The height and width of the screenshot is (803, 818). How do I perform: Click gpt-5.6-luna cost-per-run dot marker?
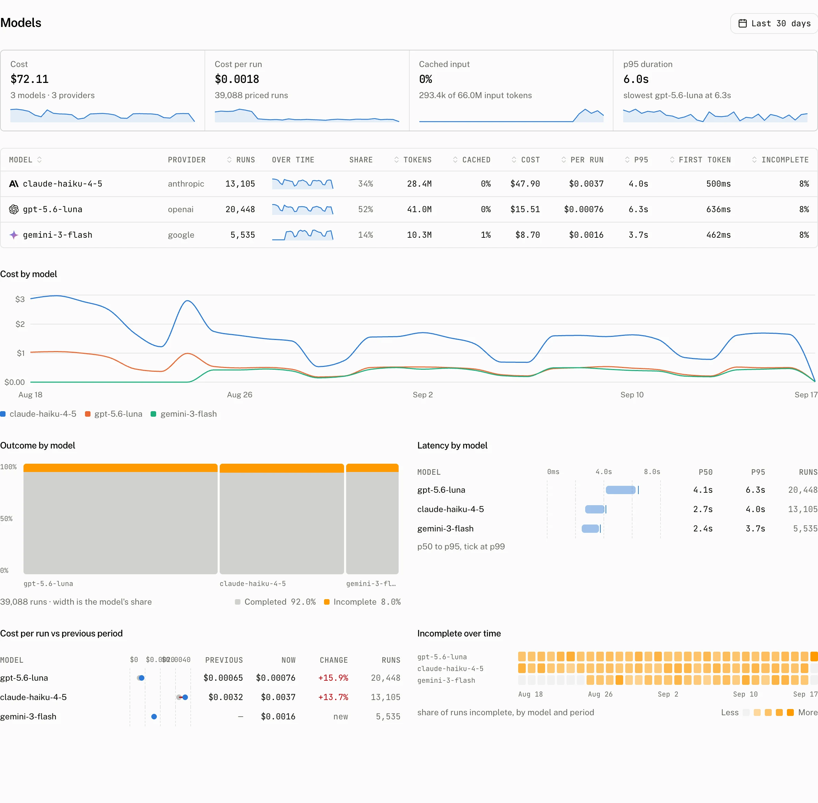pyautogui.click(x=142, y=678)
